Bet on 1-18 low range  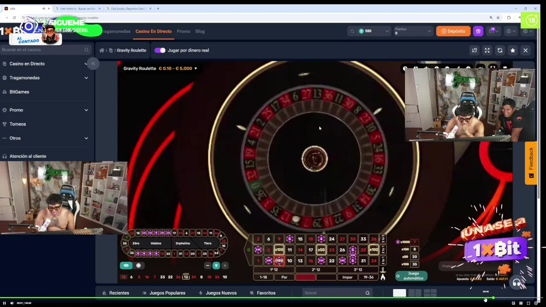pos(263,277)
